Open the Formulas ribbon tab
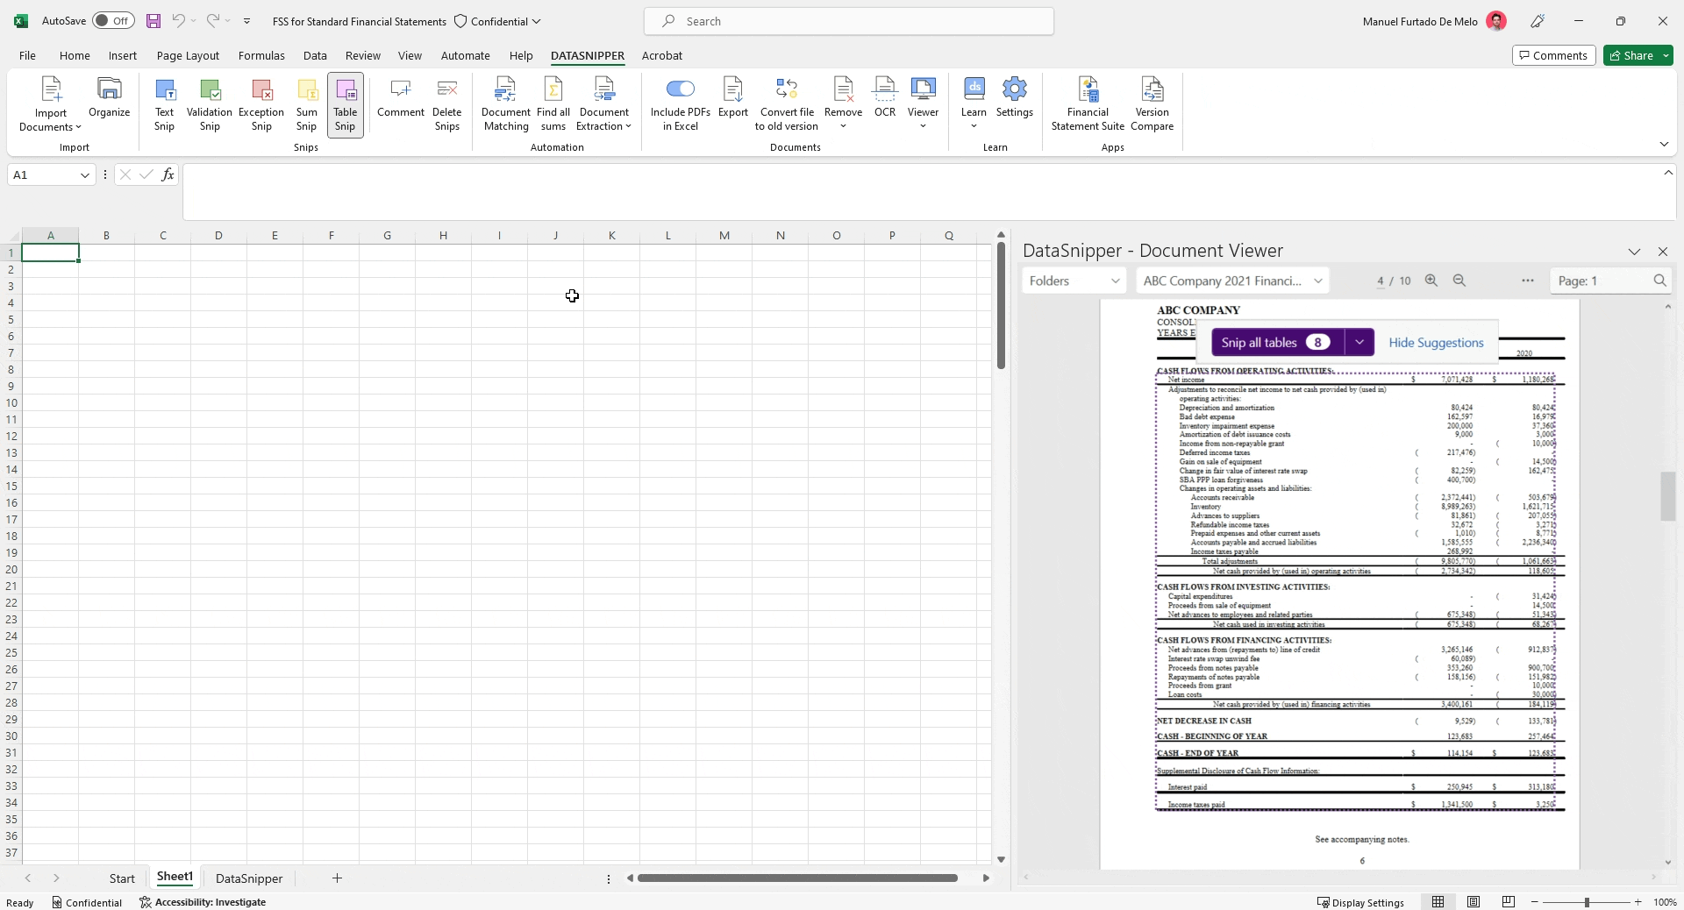 261,55
